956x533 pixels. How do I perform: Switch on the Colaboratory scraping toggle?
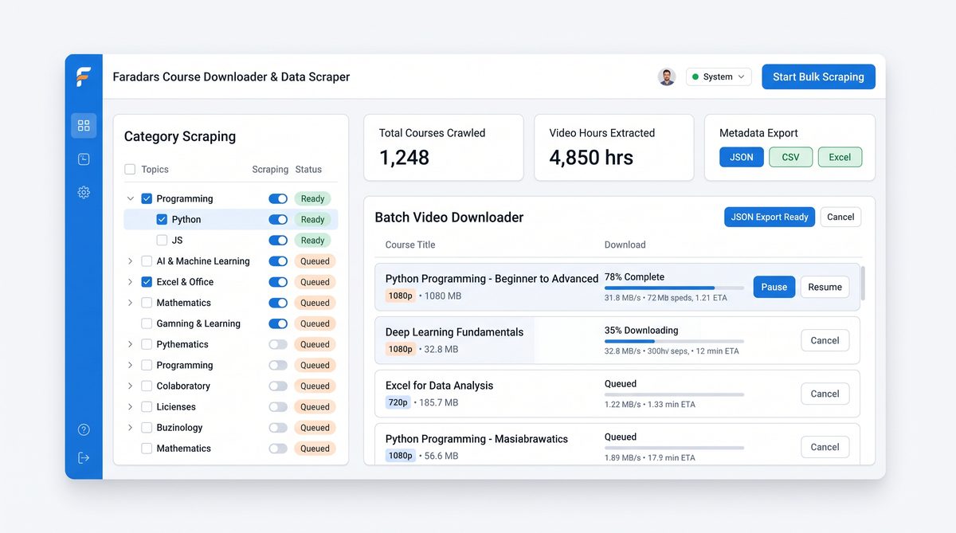pos(278,386)
